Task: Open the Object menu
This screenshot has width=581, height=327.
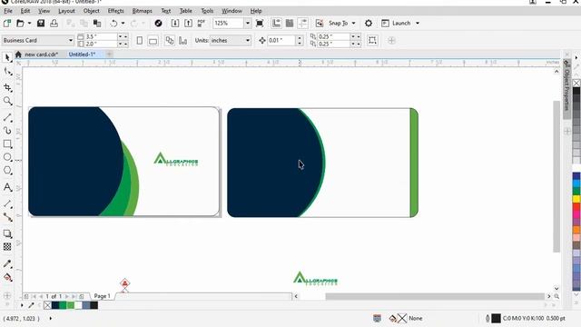Action: pyautogui.click(x=91, y=11)
